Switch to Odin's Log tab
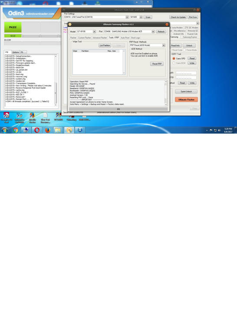This screenshot has height=334, width=237. (x=7, y=52)
